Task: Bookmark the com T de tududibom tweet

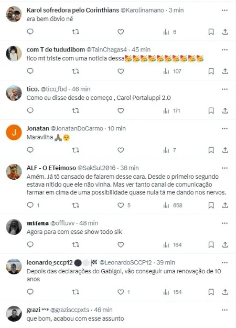Action: [x=211, y=71]
